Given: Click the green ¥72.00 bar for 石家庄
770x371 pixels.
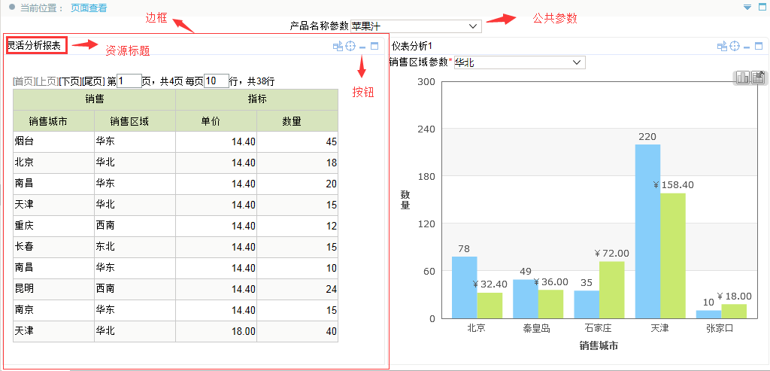Looking at the screenshot, I should 612,290.
